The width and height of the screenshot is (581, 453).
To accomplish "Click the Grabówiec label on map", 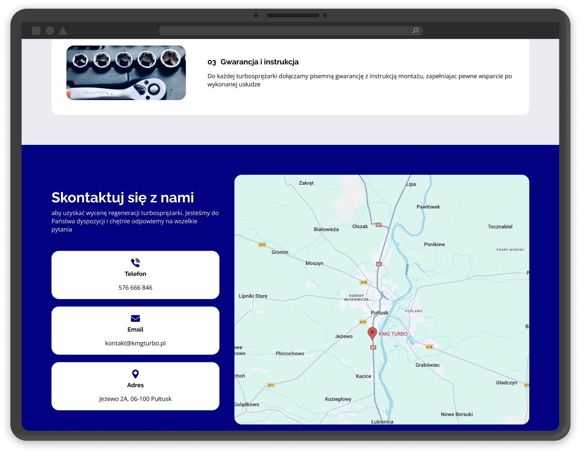I will (x=428, y=365).
